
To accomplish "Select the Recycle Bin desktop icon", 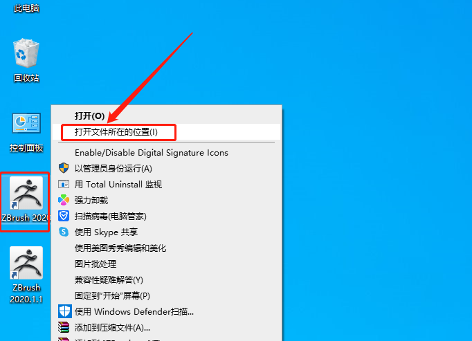I will point(26,60).
